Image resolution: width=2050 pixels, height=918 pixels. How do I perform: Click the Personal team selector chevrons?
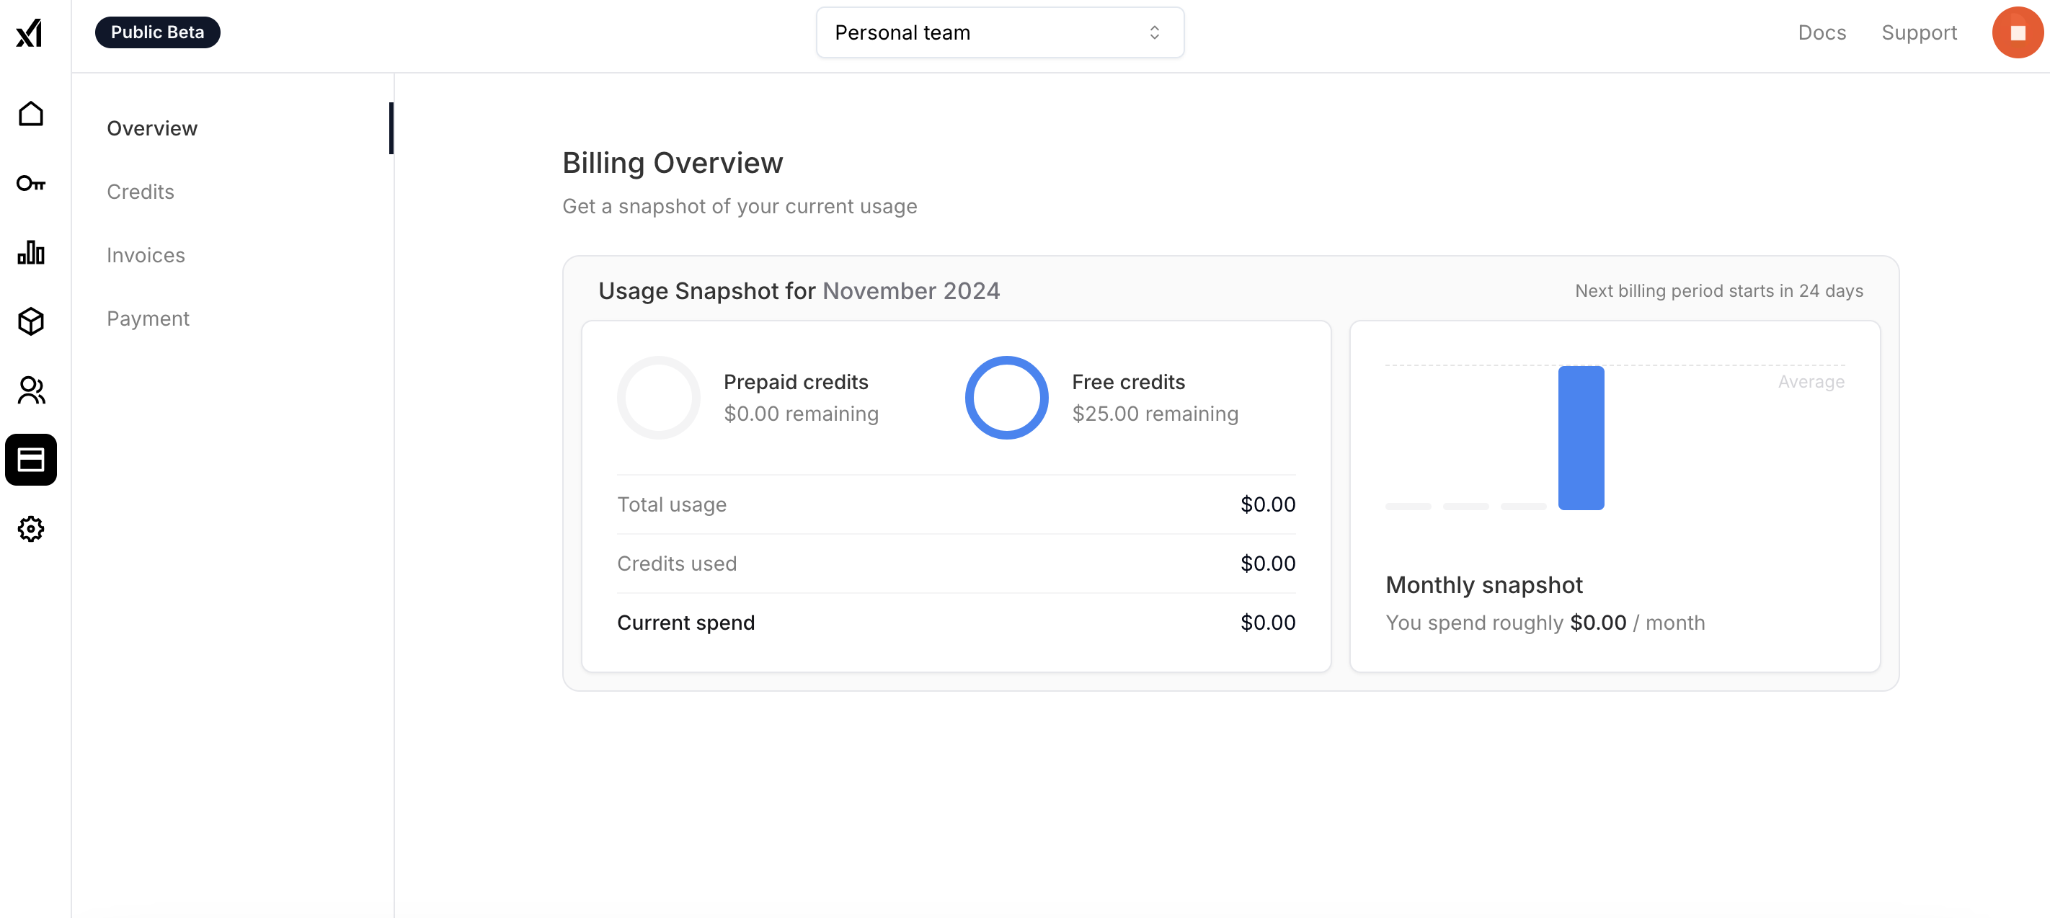pyautogui.click(x=1154, y=32)
